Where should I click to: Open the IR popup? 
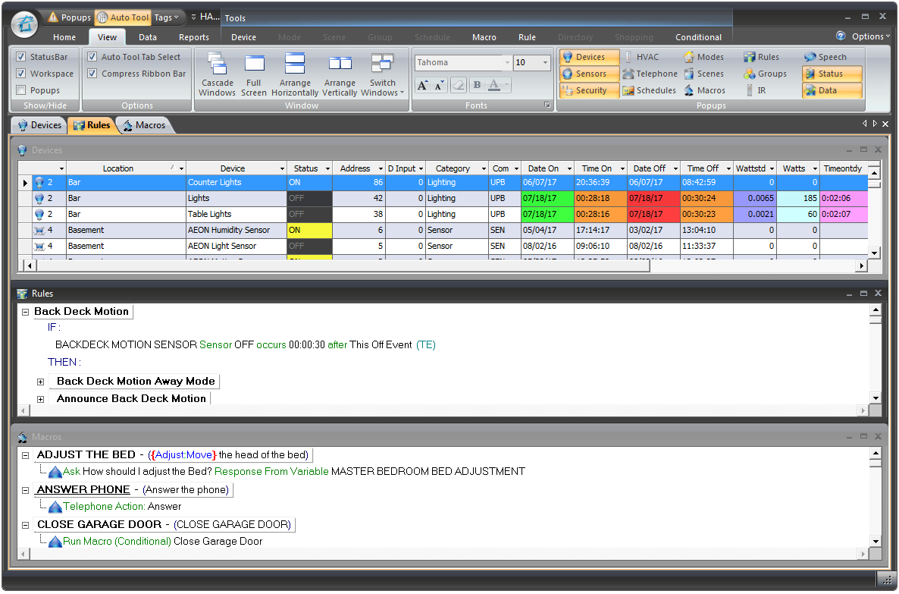click(756, 90)
